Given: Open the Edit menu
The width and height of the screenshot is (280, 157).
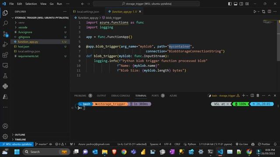Looking at the screenshot, I should click(19, 4).
